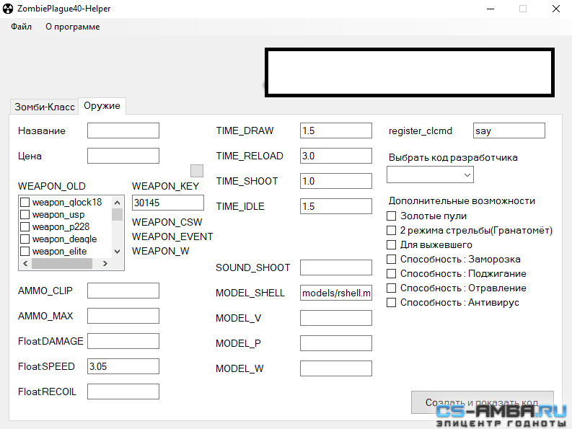Enable Способность : Антивирус option
The width and height of the screenshot is (572, 429).
pyautogui.click(x=392, y=303)
